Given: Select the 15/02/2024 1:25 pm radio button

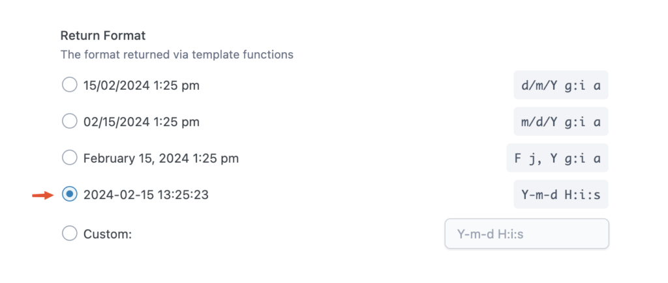Looking at the screenshot, I should point(69,85).
